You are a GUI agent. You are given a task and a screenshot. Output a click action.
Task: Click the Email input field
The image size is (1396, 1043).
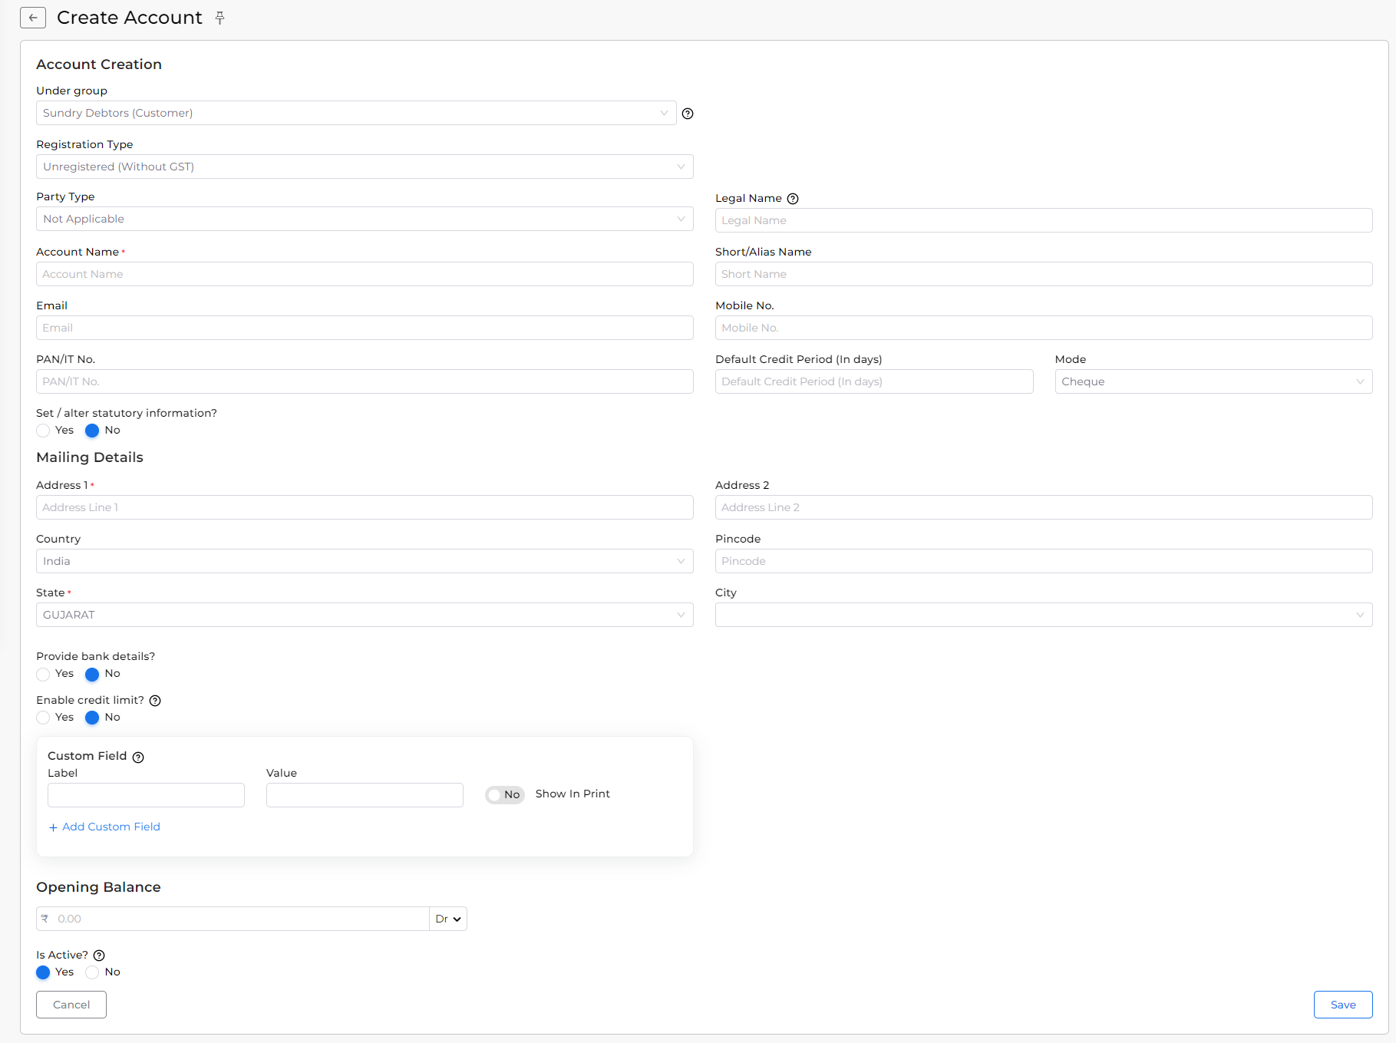[x=365, y=328]
